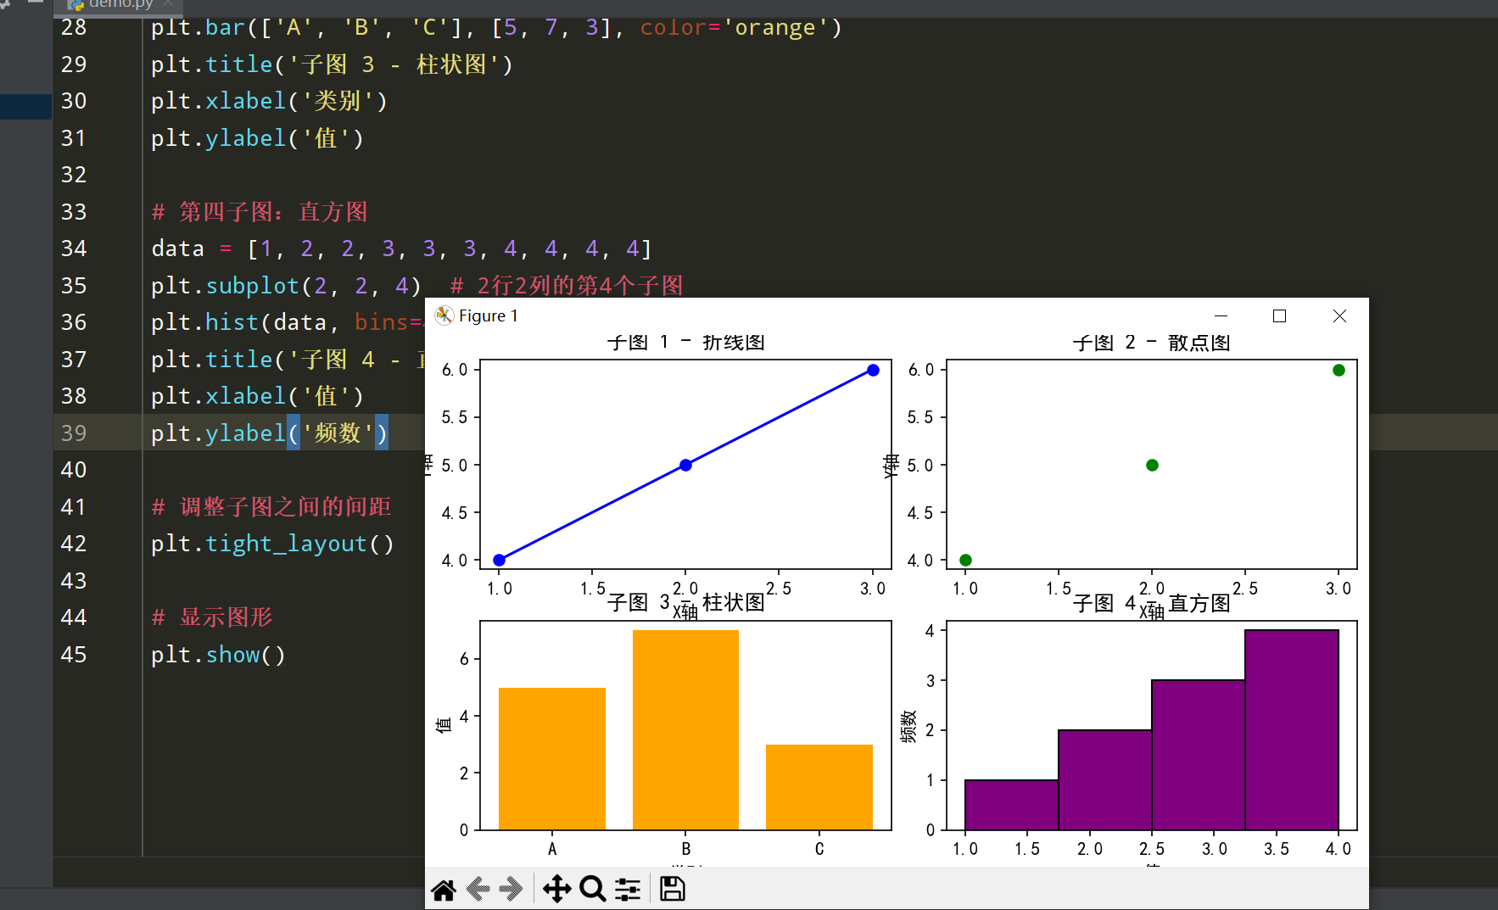This screenshot has height=910, width=1498.
Task: Click the shortest purple histogram bin
Action: tap(1012, 805)
